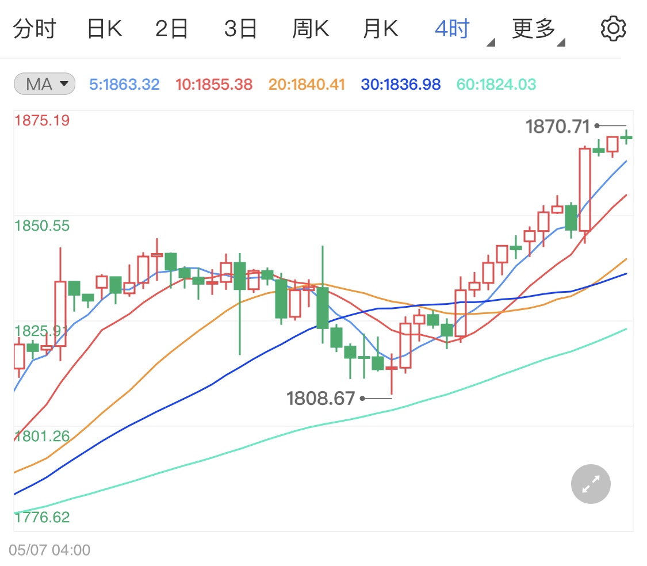Image resolution: width=647 pixels, height=566 pixels.
Task: Switch to the 月K tab
Action: pos(381,29)
